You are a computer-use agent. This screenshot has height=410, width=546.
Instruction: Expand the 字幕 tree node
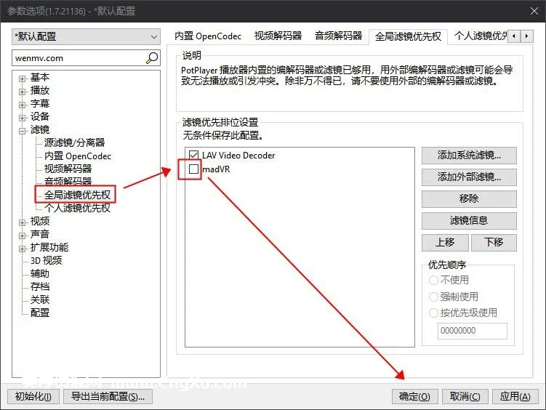pyautogui.click(x=22, y=105)
